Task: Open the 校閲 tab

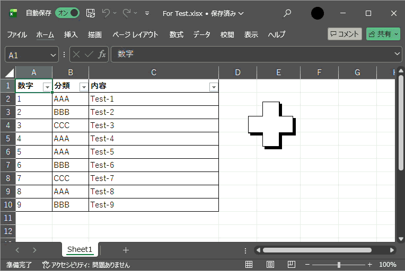Action: [x=227, y=34]
